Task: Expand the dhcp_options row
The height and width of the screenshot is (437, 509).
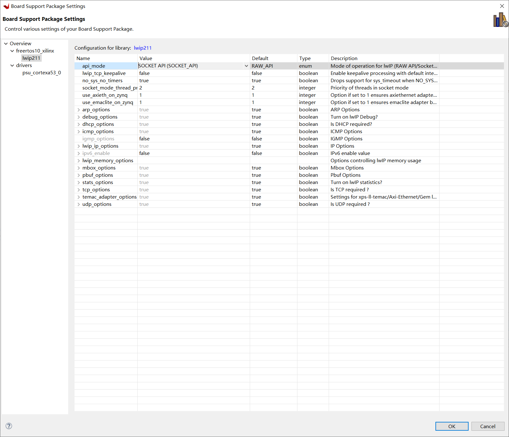Action: [79, 124]
